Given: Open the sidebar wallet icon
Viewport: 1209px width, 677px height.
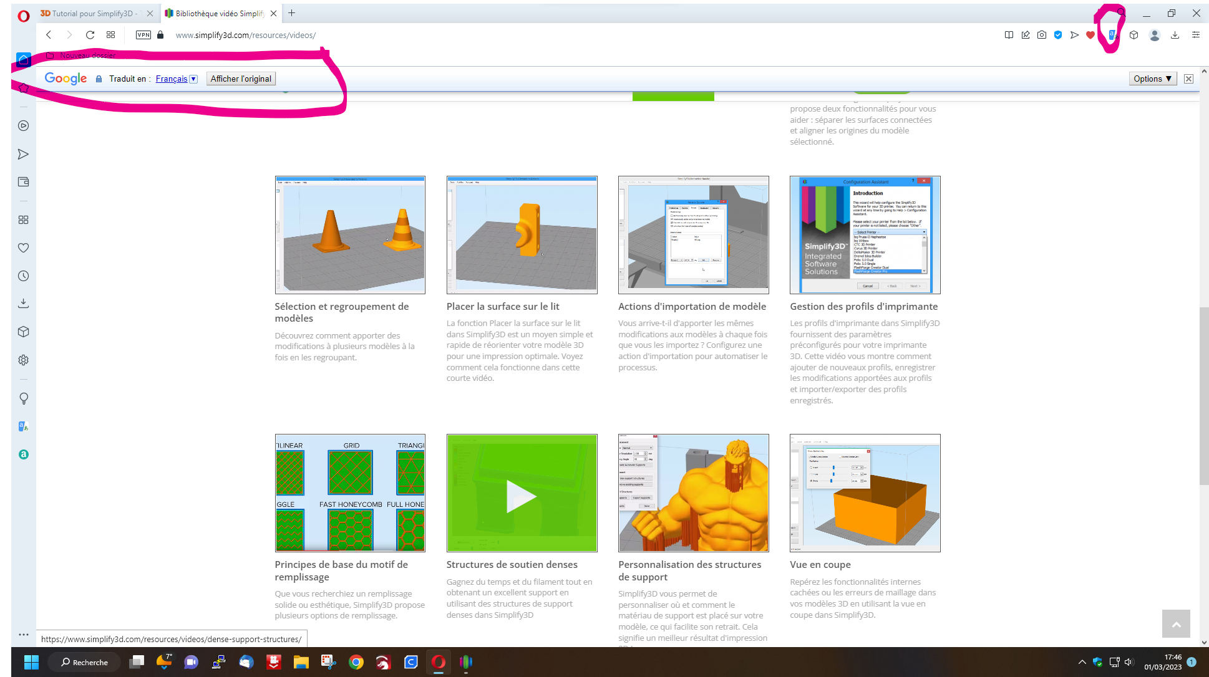Looking at the screenshot, I should (x=23, y=182).
